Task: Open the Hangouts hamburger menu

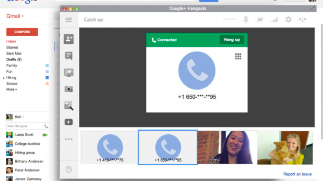Action: pyautogui.click(x=69, y=20)
